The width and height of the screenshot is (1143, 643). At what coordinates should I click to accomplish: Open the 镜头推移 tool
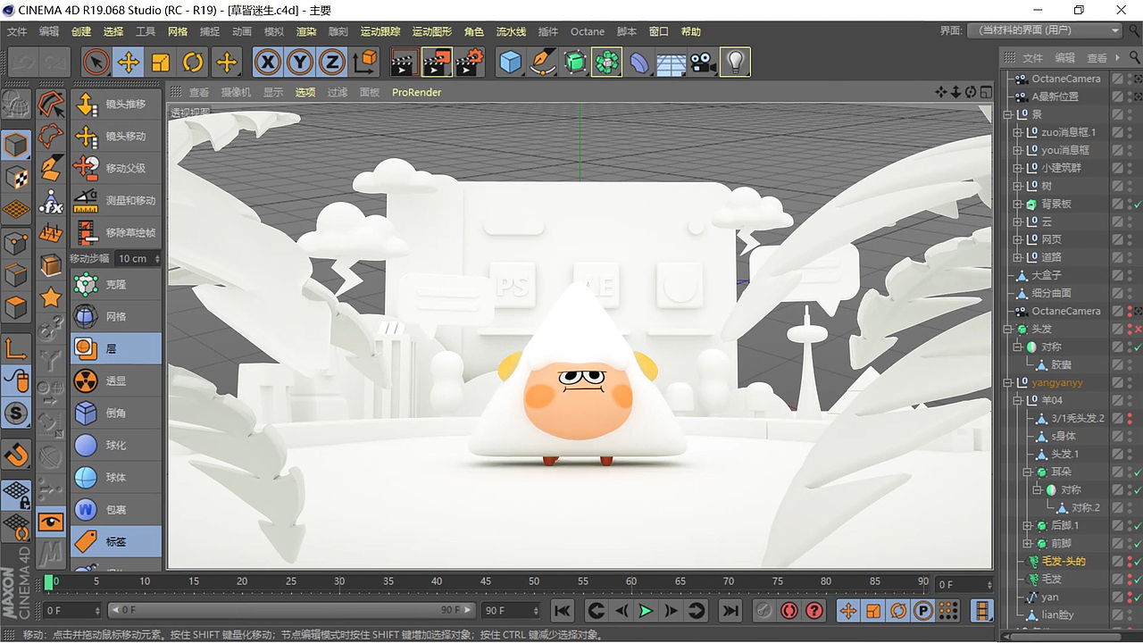pos(116,104)
